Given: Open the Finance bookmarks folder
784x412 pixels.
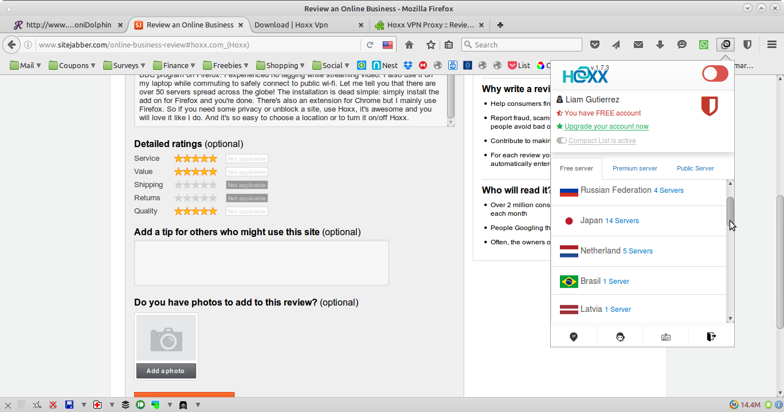Looking at the screenshot, I should tap(174, 65).
